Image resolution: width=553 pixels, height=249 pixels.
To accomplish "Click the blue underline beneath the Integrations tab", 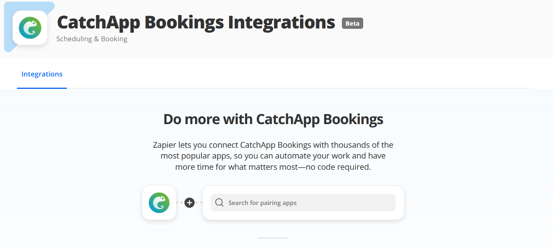I will [x=42, y=88].
